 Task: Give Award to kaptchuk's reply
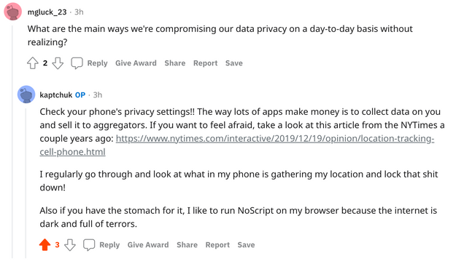coord(148,245)
